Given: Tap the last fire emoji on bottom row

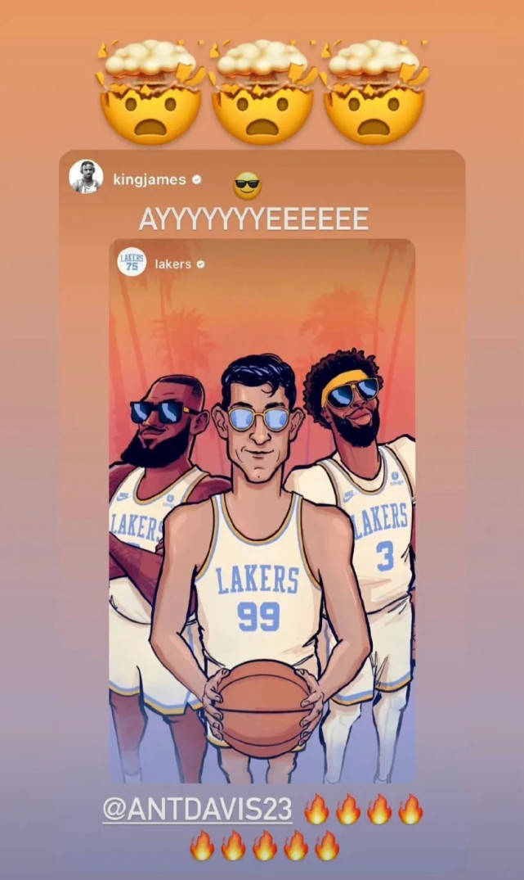Looking at the screenshot, I should point(326,846).
